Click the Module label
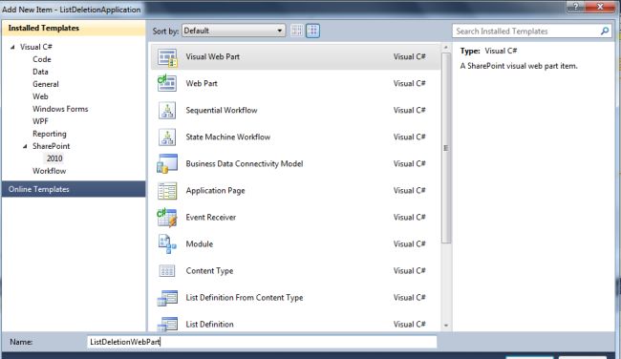 point(200,244)
